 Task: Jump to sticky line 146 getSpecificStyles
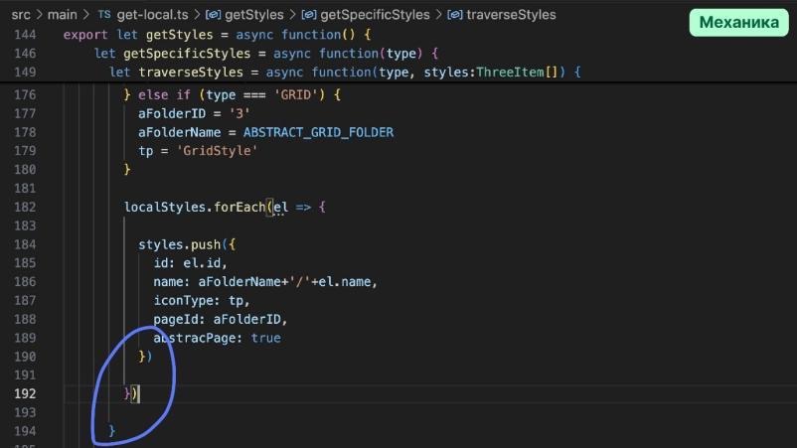(266, 54)
